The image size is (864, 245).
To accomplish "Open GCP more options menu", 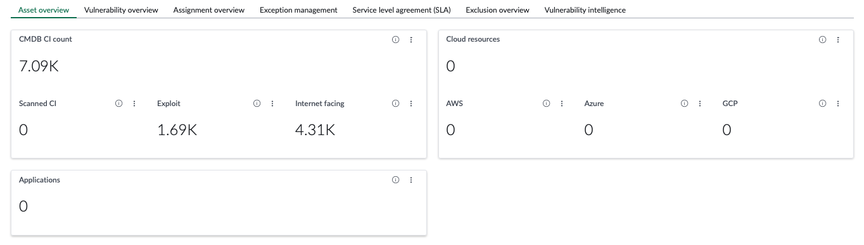I will coord(837,104).
